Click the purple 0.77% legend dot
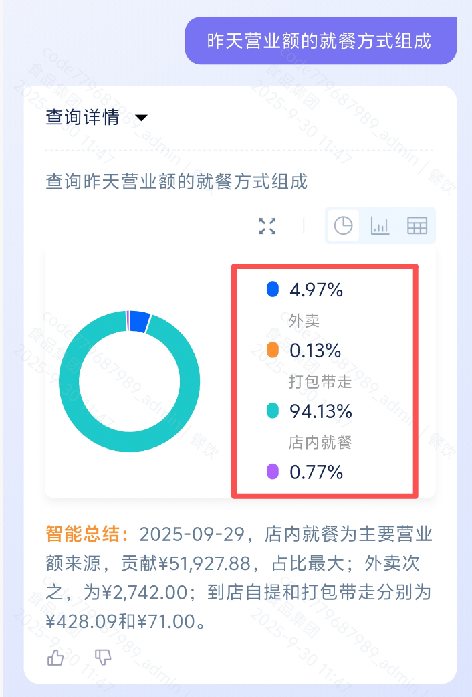The width and height of the screenshot is (472, 697). point(273,472)
